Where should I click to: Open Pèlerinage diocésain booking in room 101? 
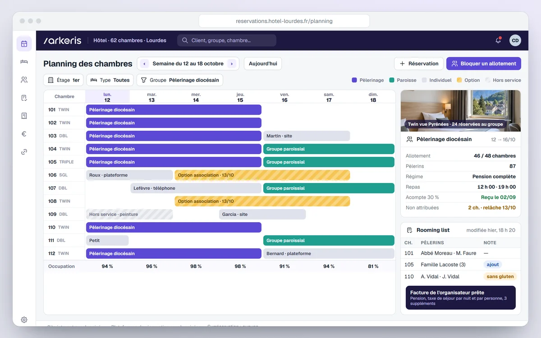(x=174, y=110)
